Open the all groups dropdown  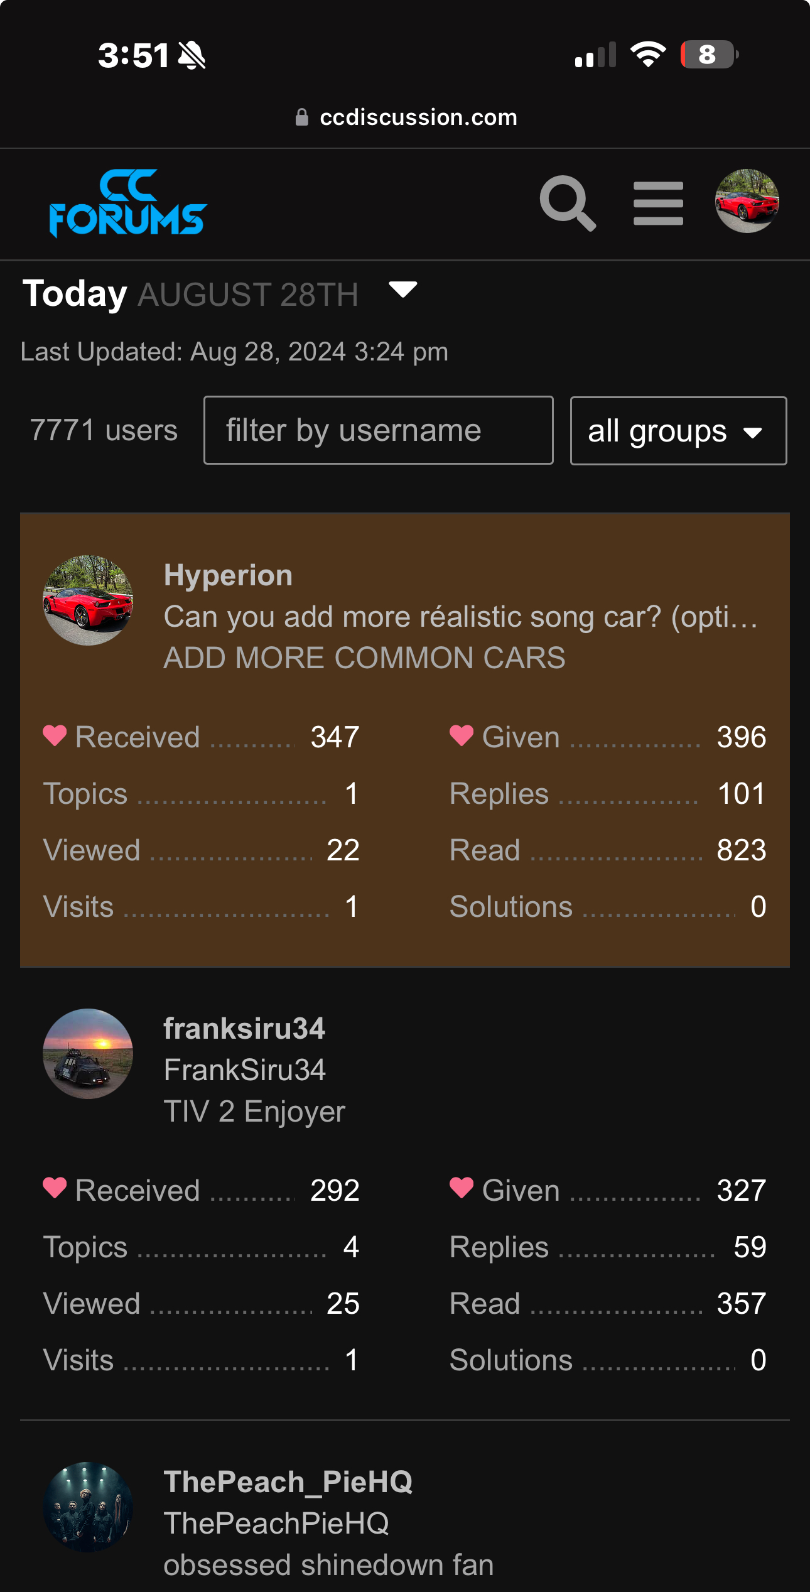click(x=678, y=431)
